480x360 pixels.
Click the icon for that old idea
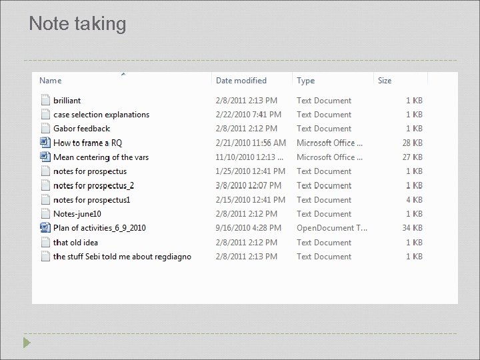(45, 242)
